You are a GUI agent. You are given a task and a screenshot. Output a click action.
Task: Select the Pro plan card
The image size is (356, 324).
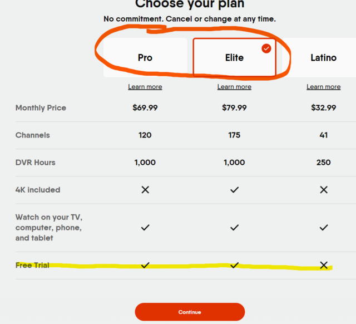[145, 57]
